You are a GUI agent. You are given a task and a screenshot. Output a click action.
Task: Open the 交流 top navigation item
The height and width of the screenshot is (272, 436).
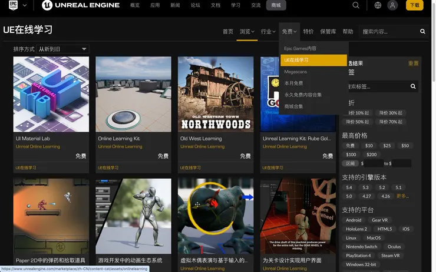256,5
